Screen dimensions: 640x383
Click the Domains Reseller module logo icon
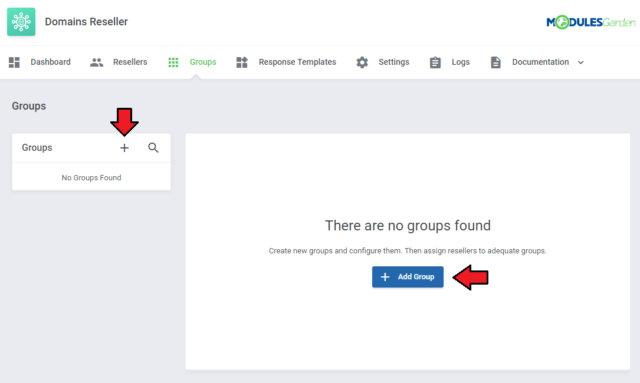click(21, 22)
